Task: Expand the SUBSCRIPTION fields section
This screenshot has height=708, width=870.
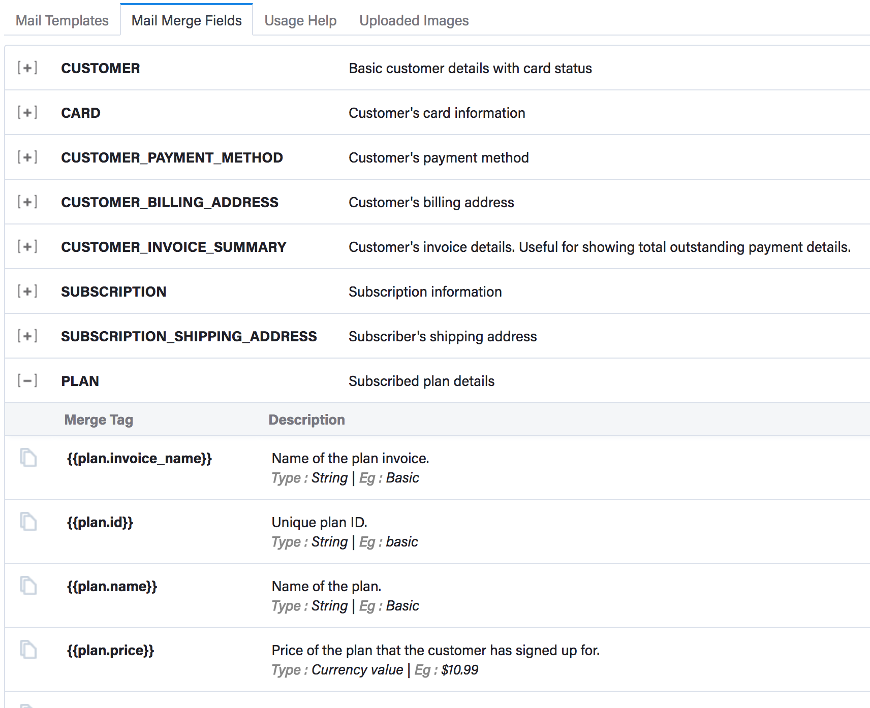Action: [27, 292]
